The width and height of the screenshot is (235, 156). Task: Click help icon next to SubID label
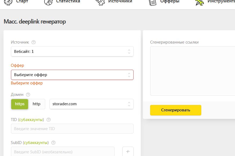tap(53, 143)
